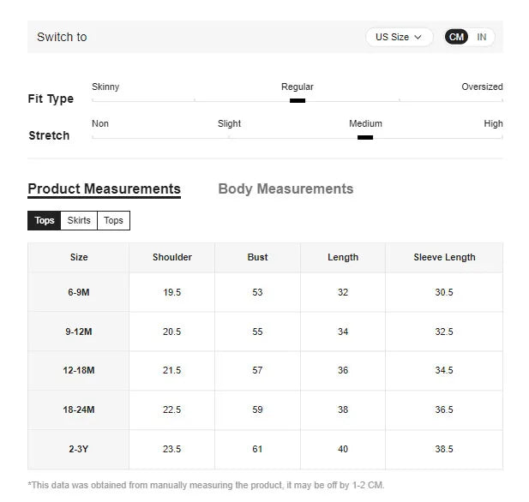Switch to the Body Measurements tab

pyautogui.click(x=286, y=189)
